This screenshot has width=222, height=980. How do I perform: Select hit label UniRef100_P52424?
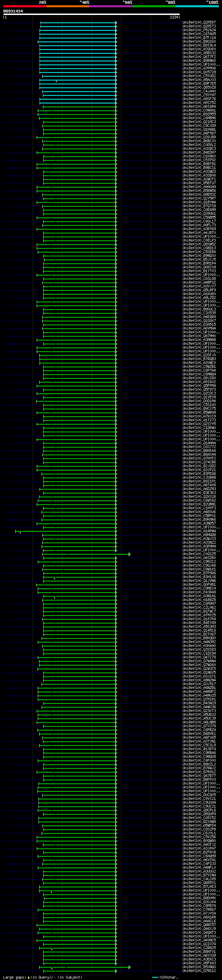click(199, 31)
